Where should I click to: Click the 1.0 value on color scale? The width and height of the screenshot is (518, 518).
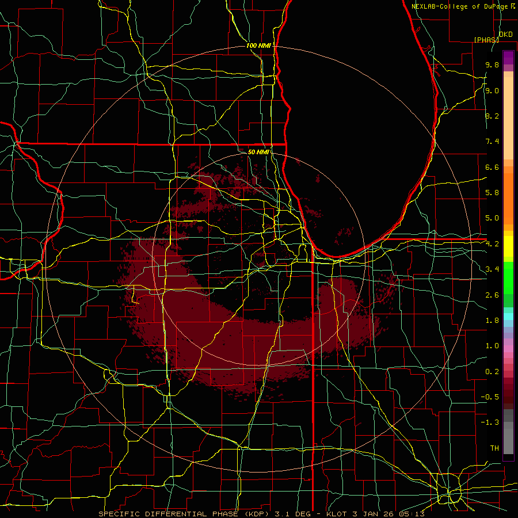click(492, 346)
